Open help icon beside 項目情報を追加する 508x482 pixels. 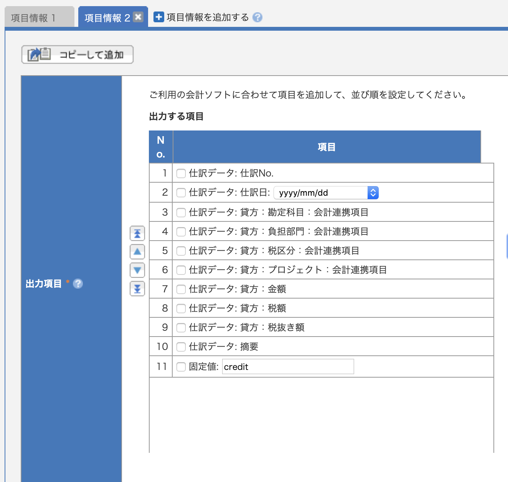pos(257,17)
